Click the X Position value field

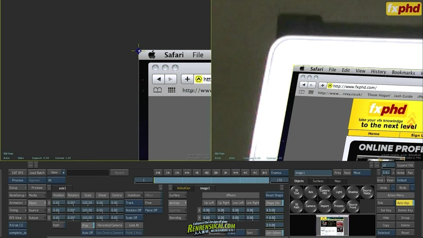coord(59,203)
